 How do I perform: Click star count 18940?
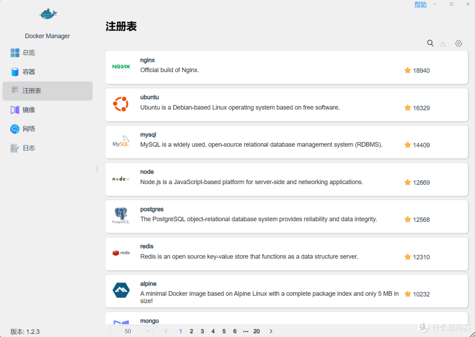(421, 70)
